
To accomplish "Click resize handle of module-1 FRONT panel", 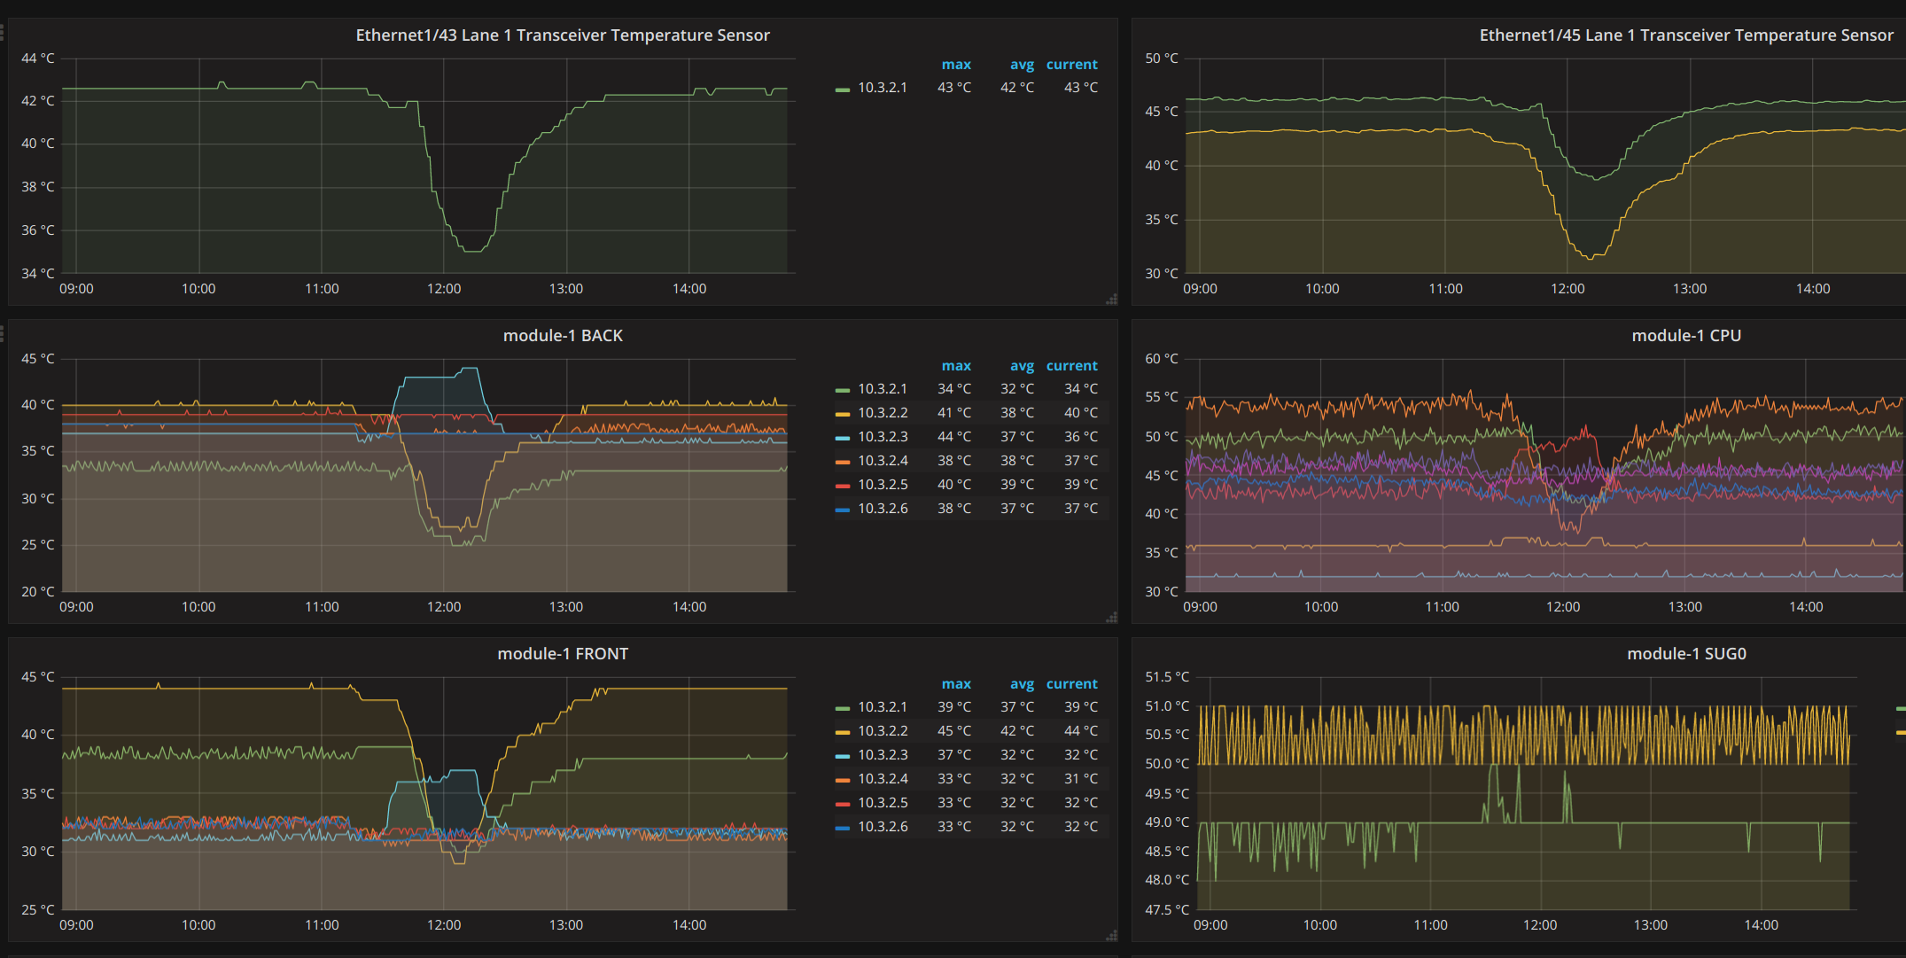I will coord(1111,936).
